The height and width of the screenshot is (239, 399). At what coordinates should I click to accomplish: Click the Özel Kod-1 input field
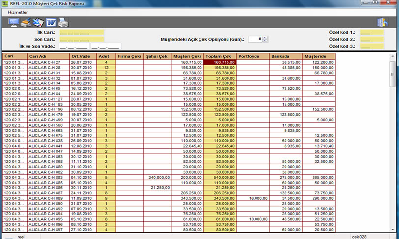(372, 32)
